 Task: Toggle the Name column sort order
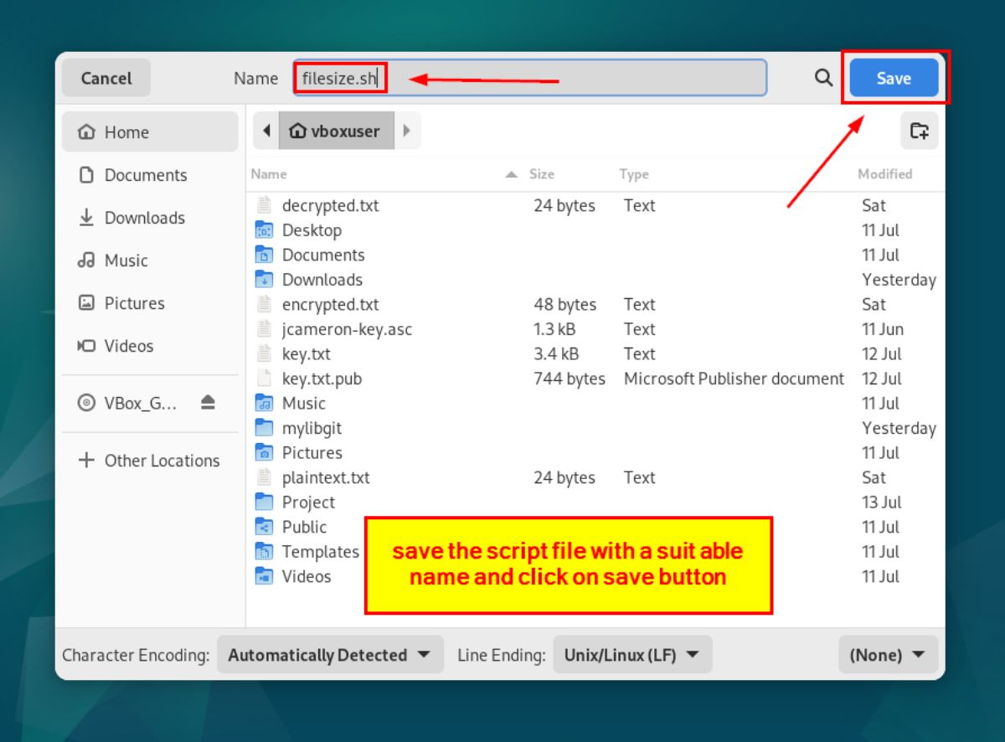pyautogui.click(x=268, y=174)
